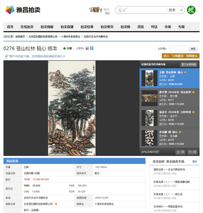Open 珍稀名酒（一）session link
203x213 pixels.
pos(172,182)
